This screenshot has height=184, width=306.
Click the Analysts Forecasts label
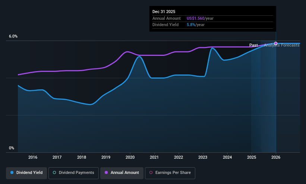282,45
